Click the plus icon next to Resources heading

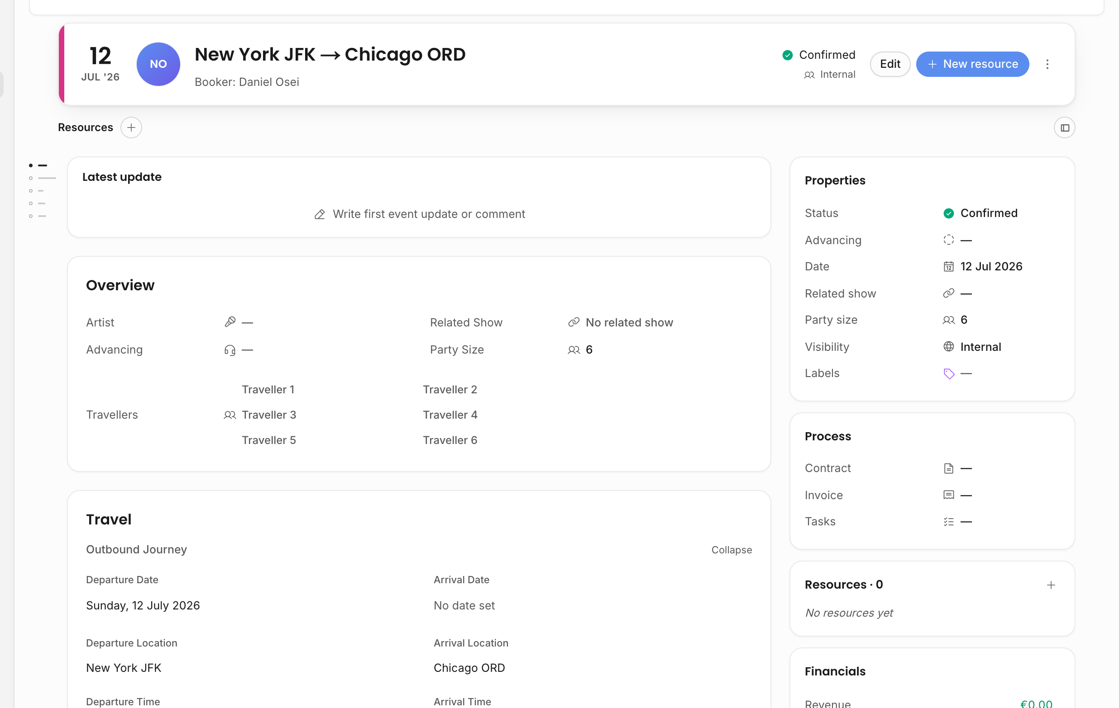coord(131,127)
